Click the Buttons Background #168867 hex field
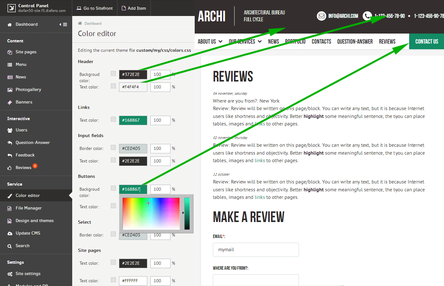Viewport: 444px width, 286px height. [x=133, y=189]
